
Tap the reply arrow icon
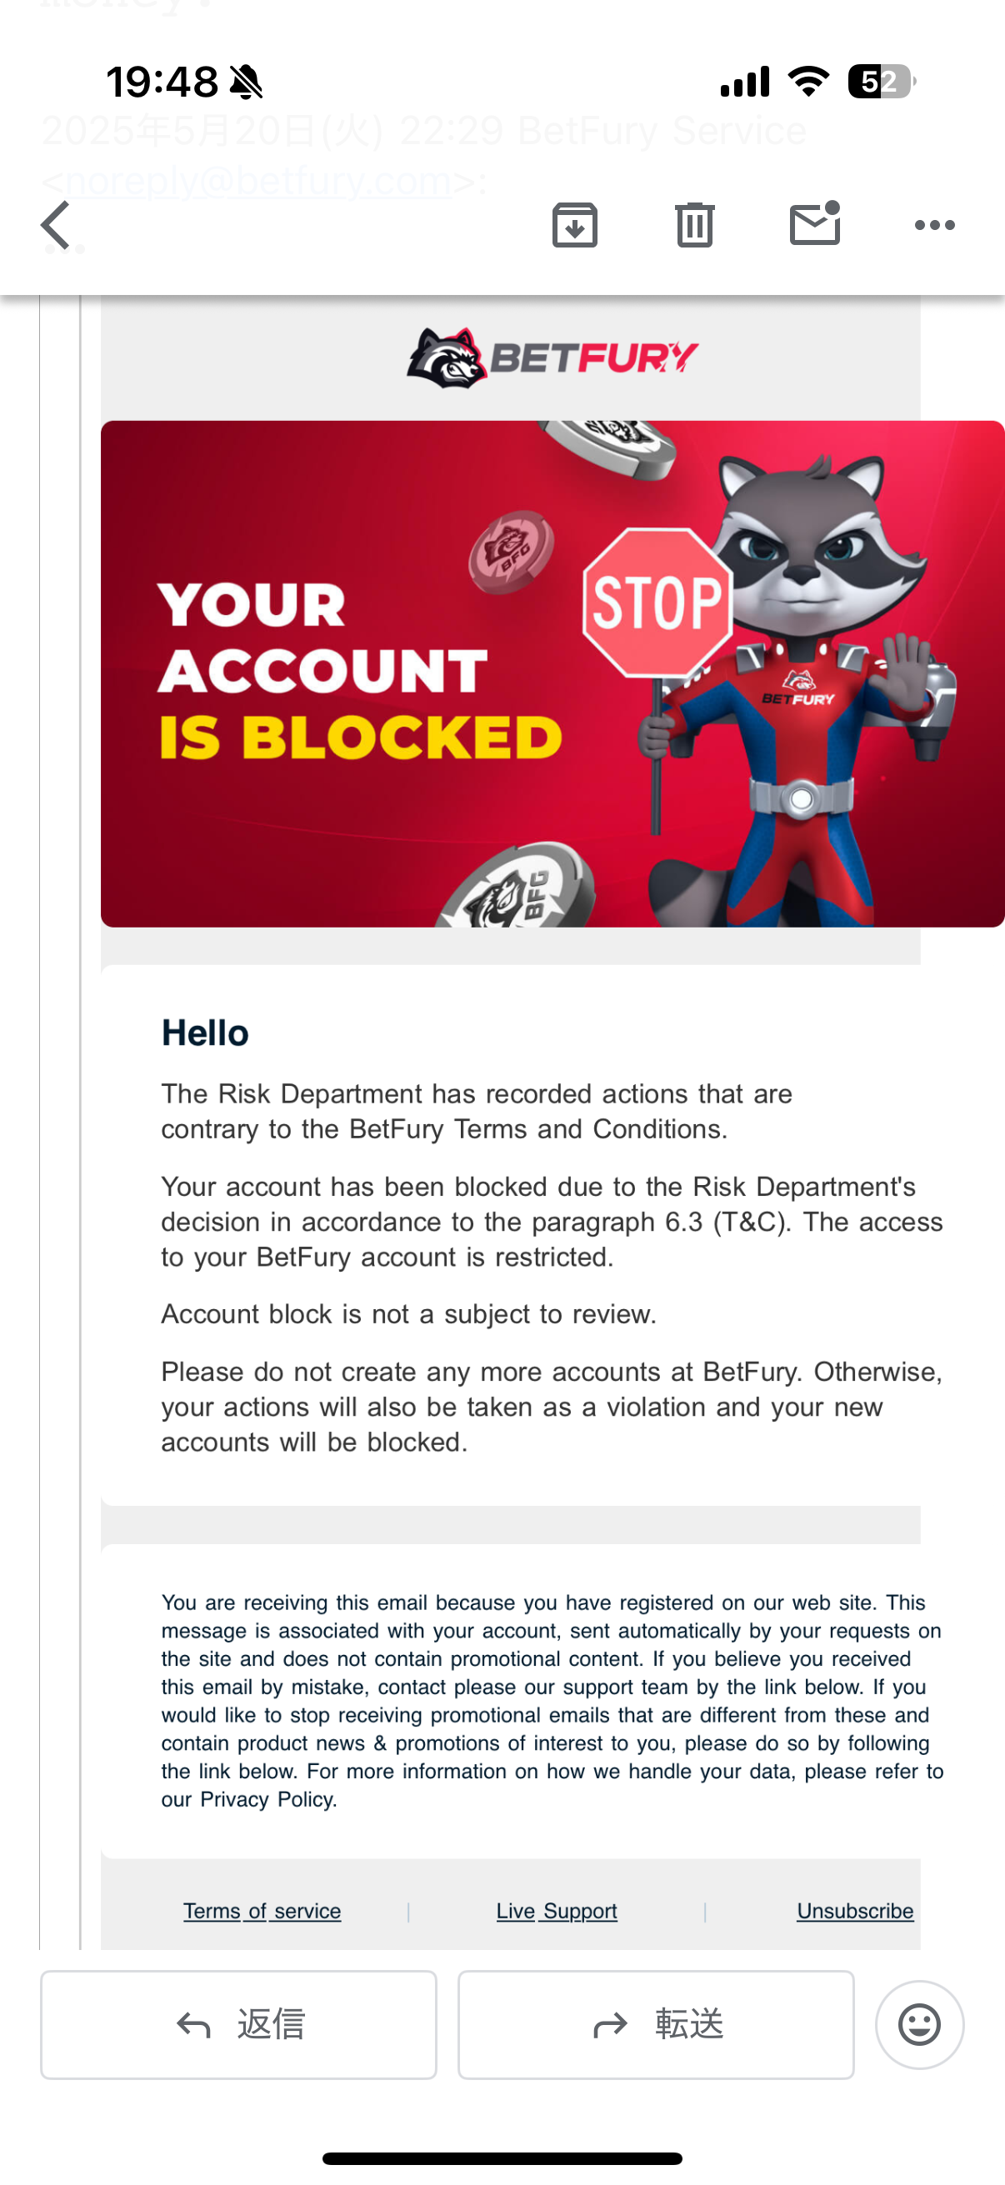pyautogui.click(x=193, y=2026)
